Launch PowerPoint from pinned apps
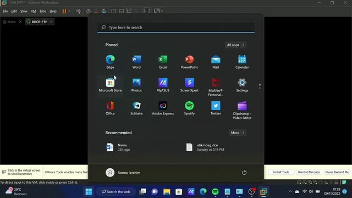This screenshot has height=198, width=352. (189, 62)
